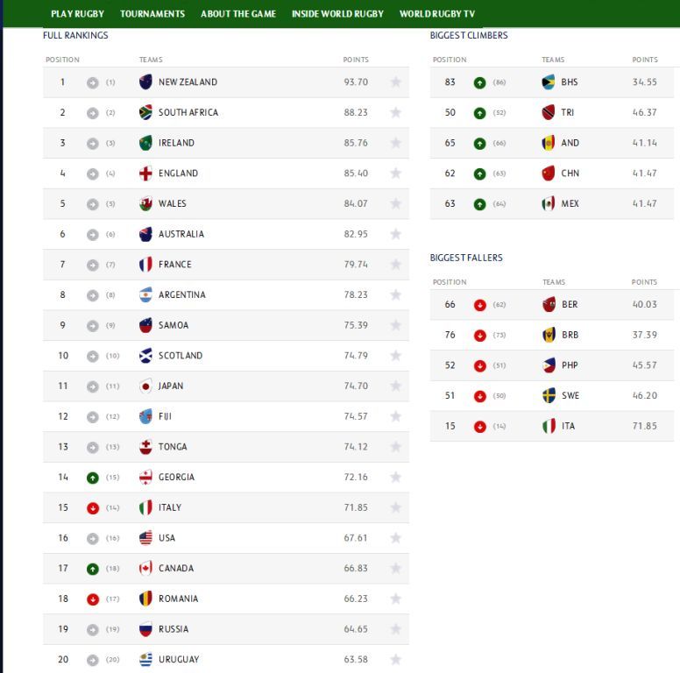
Task: Click the SWE flag icon in Biggest Fallers
Action: (x=549, y=395)
